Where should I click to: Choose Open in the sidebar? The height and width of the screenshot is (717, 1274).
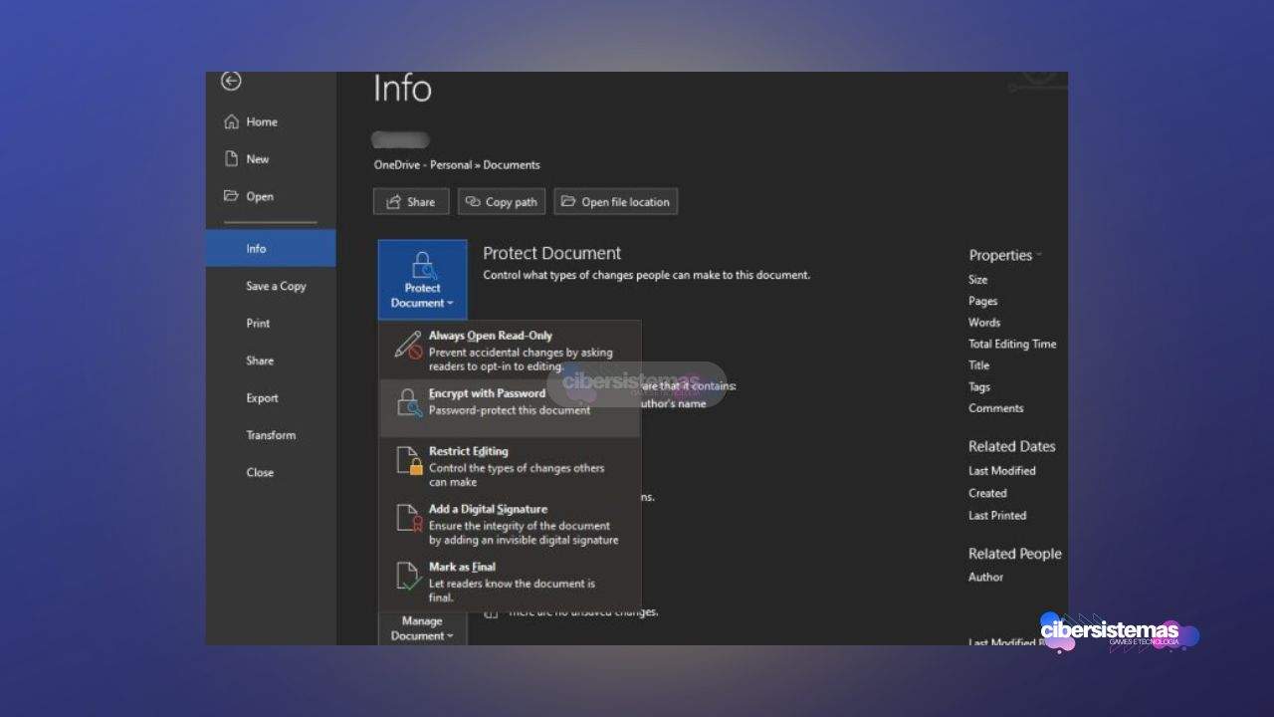(x=271, y=196)
